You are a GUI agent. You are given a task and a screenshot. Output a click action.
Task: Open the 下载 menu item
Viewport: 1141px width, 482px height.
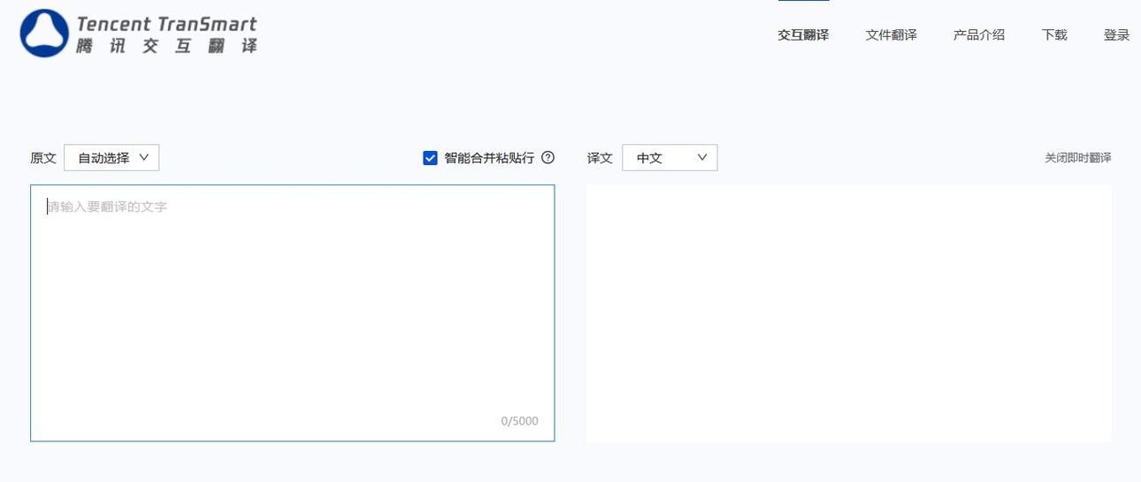pyautogui.click(x=1054, y=35)
